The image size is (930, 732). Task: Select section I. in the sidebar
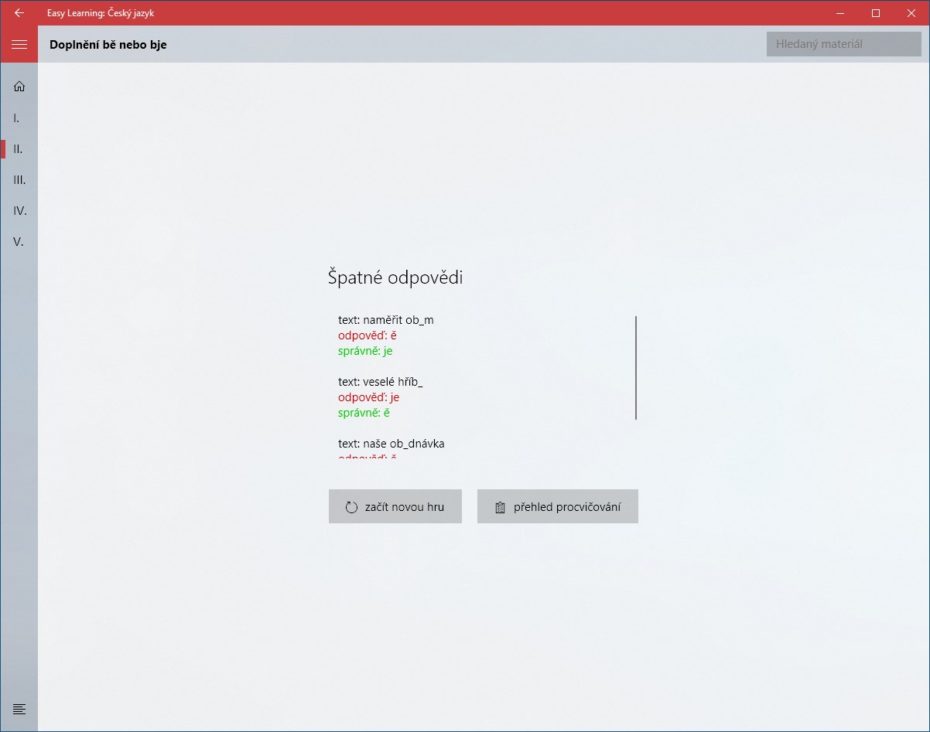19,118
